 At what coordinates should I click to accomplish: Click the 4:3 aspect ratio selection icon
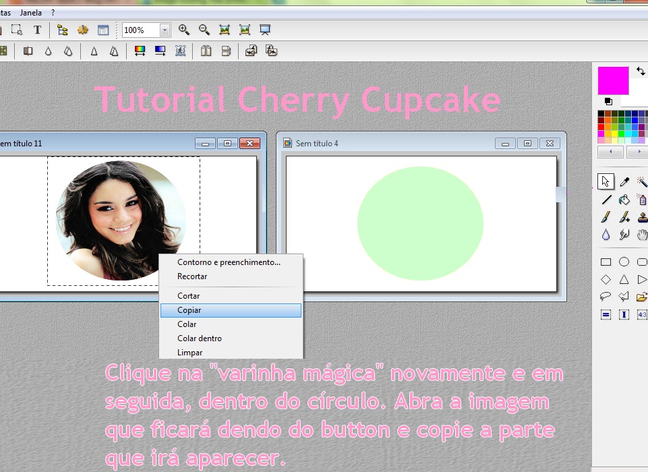coord(642,314)
